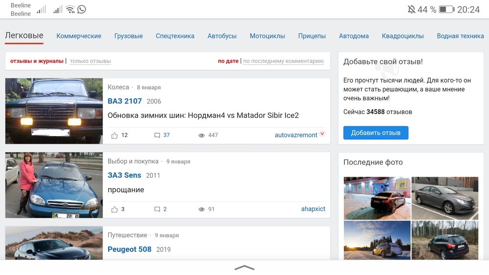Open the Автодома tab
This screenshot has height=275, width=489.
coord(354,36)
